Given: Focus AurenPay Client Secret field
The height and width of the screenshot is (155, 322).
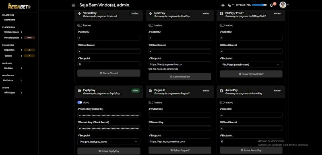Looking at the screenshot, I should pyautogui.click(x=251, y=128).
